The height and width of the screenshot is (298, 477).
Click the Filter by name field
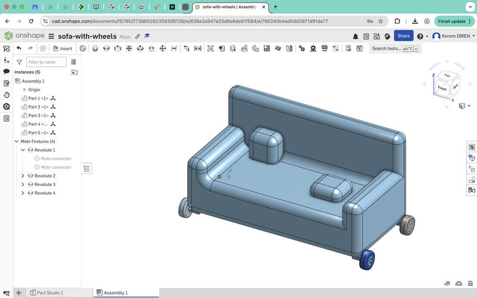point(46,62)
